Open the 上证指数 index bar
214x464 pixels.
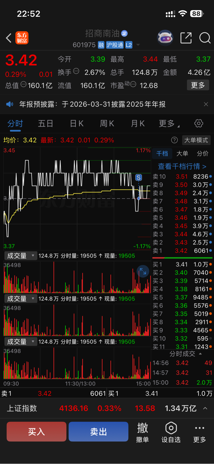(107, 408)
